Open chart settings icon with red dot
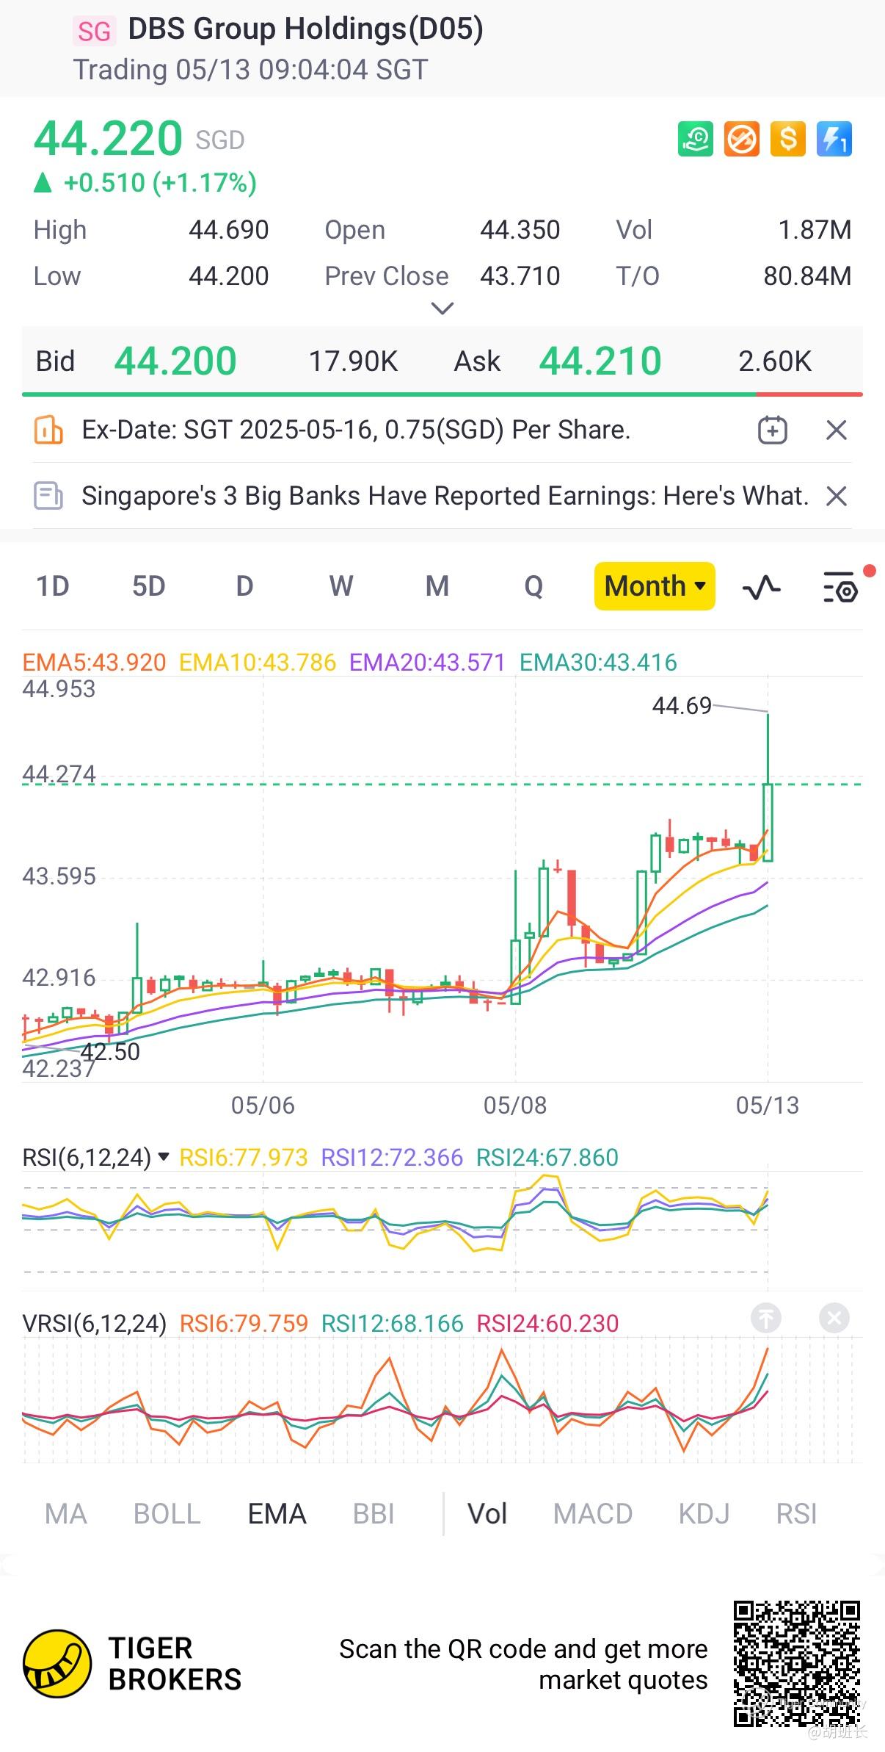The height and width of the screenshot is (1752, 885). 841,587
